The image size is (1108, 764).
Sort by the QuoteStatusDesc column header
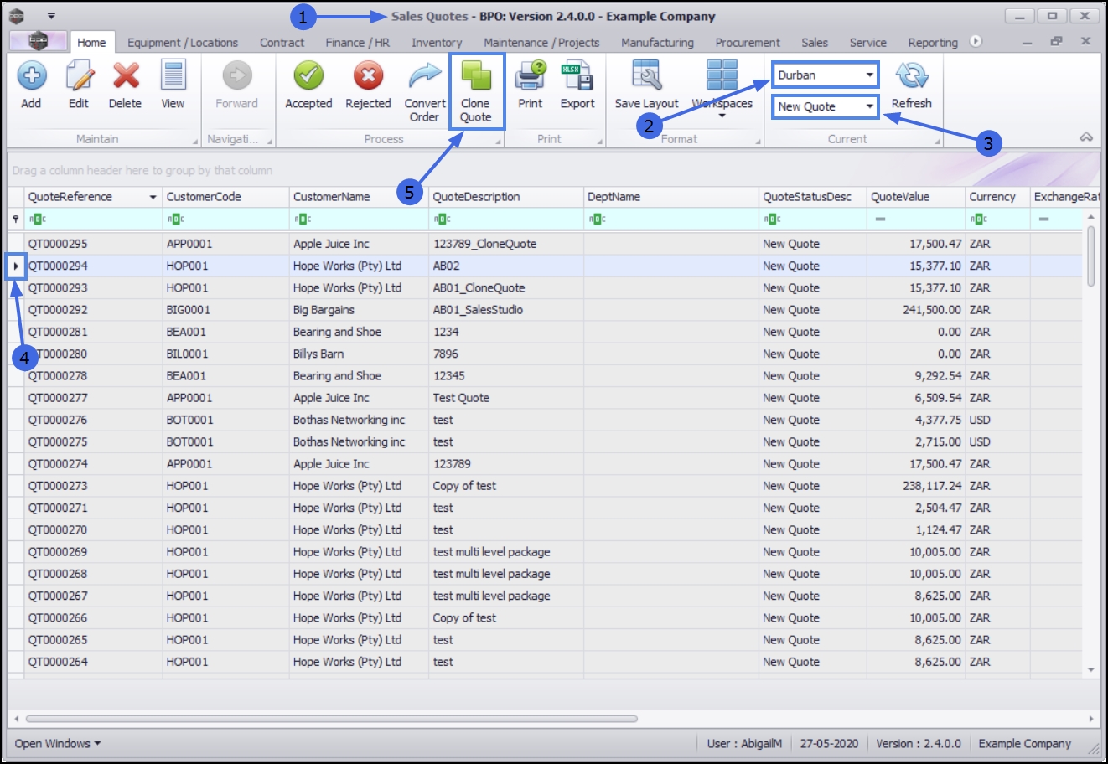[x=813, y=197]
